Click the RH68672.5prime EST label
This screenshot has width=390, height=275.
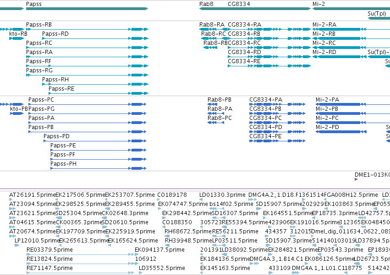coord(188,232)
